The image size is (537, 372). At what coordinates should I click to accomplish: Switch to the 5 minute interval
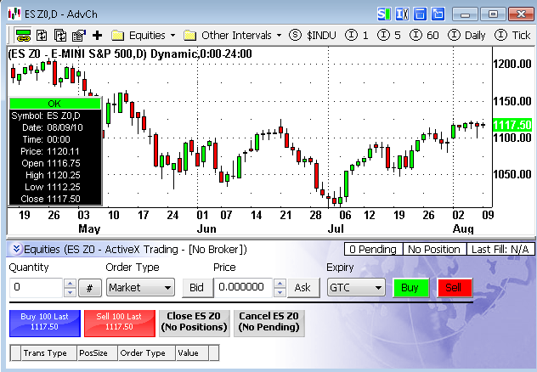coord(388,35)
